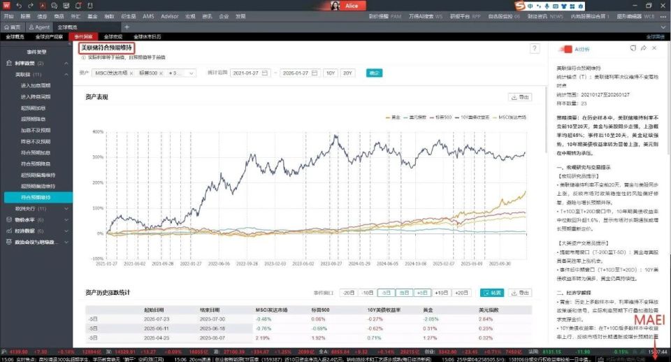Open the question mark help button
The image size is (671, 362).
click(x=535, y=48)
